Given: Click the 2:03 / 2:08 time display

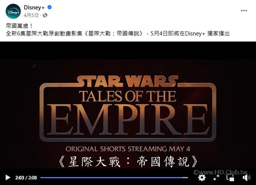Looking at the screenshot, I should pos(26,178).
